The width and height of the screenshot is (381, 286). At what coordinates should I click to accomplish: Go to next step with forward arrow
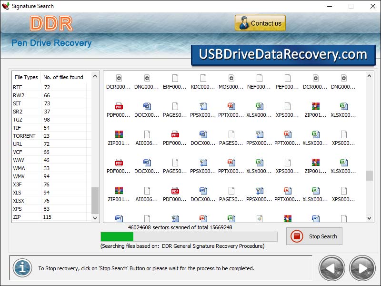click(362, 268)
